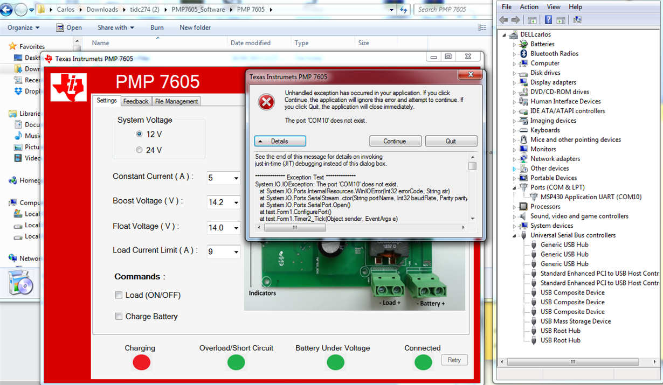The image size is (663, 385).
Task: Select the Processors icon
Action: (523, 207)
